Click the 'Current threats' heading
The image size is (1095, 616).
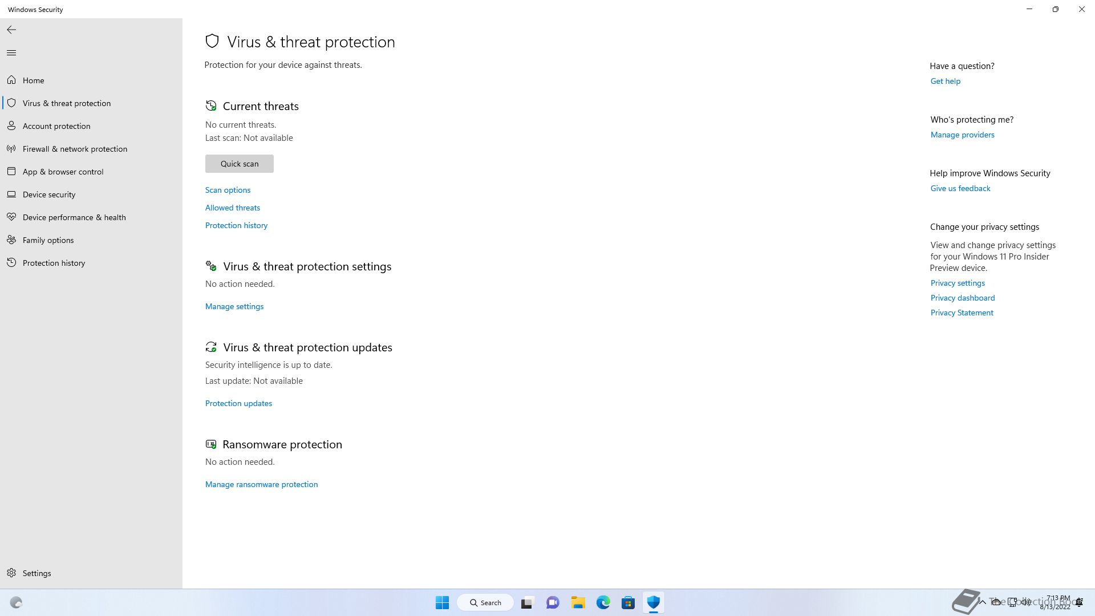[261, 106]
